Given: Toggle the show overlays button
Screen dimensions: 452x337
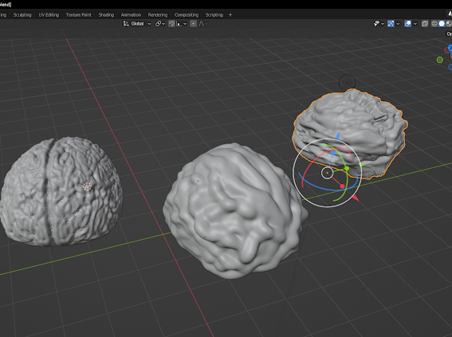Looking at the screenshot, I should (407, 24).
